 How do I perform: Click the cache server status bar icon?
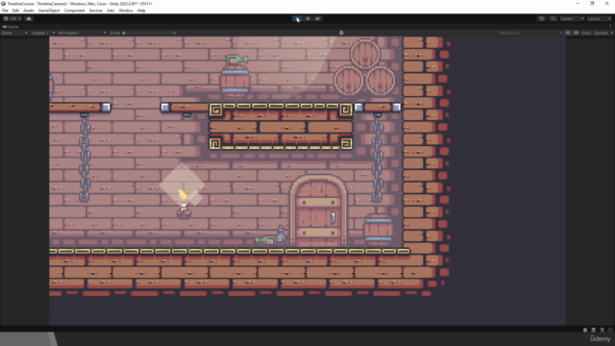tap(594, 330)
